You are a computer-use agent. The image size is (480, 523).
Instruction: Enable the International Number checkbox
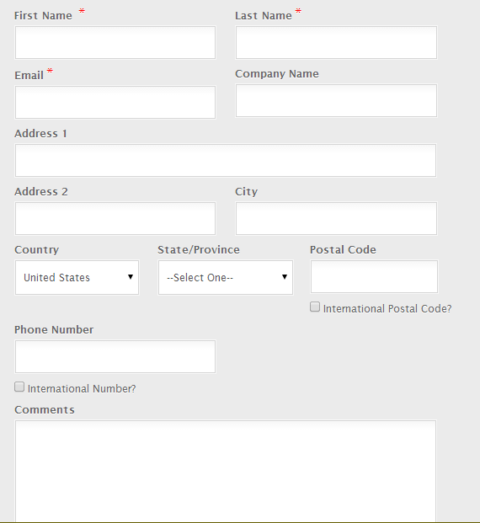(19, 387)
